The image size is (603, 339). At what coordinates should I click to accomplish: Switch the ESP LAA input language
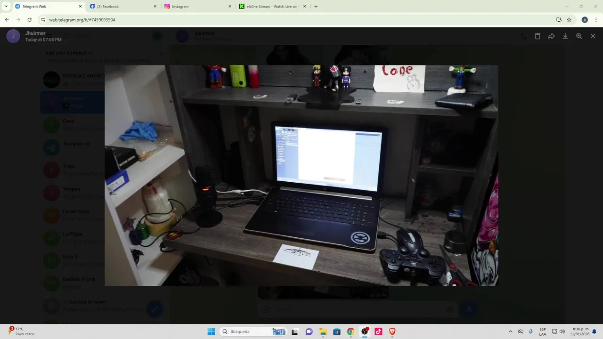click(543, 331)
